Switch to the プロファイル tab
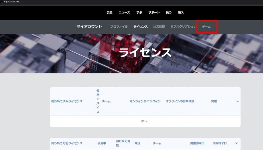Viewport: 263px width, 150px height. click(x=119, y=27)
